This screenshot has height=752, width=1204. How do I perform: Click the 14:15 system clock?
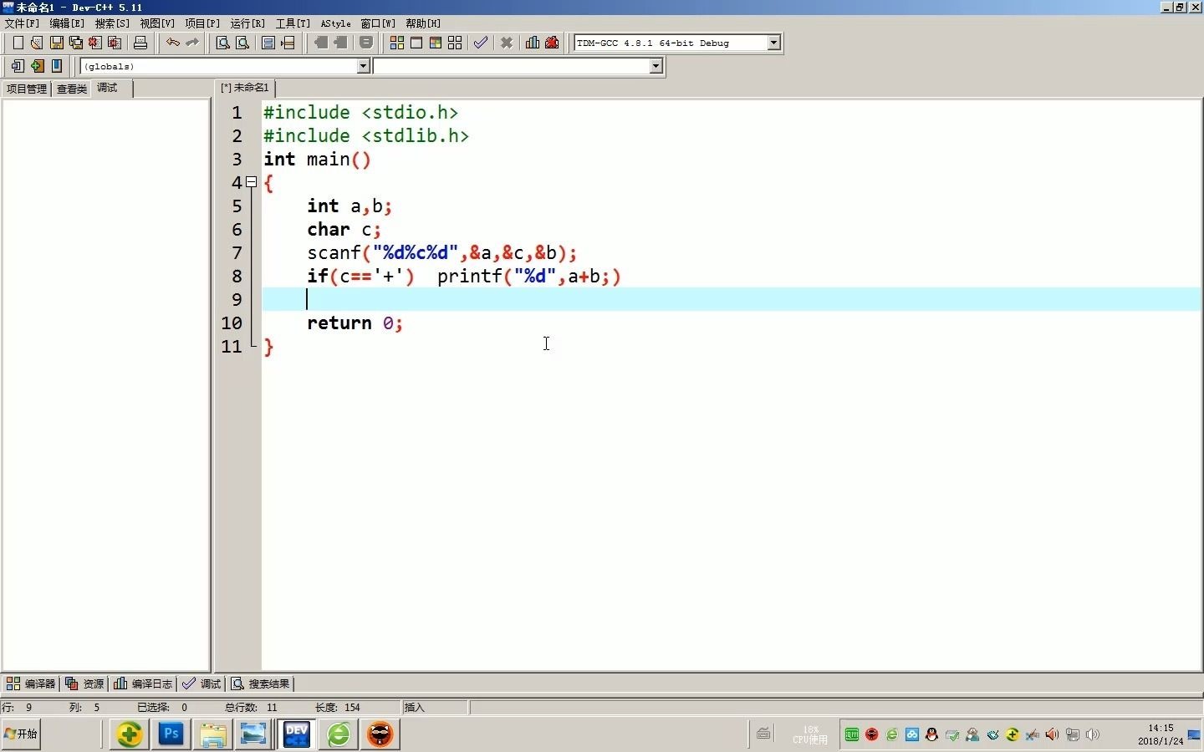pos(1161,728)
